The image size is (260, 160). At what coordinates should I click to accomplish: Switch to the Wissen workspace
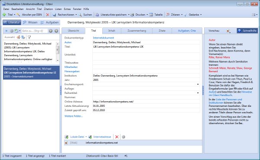pyautogui.click(x=30, y=22)
